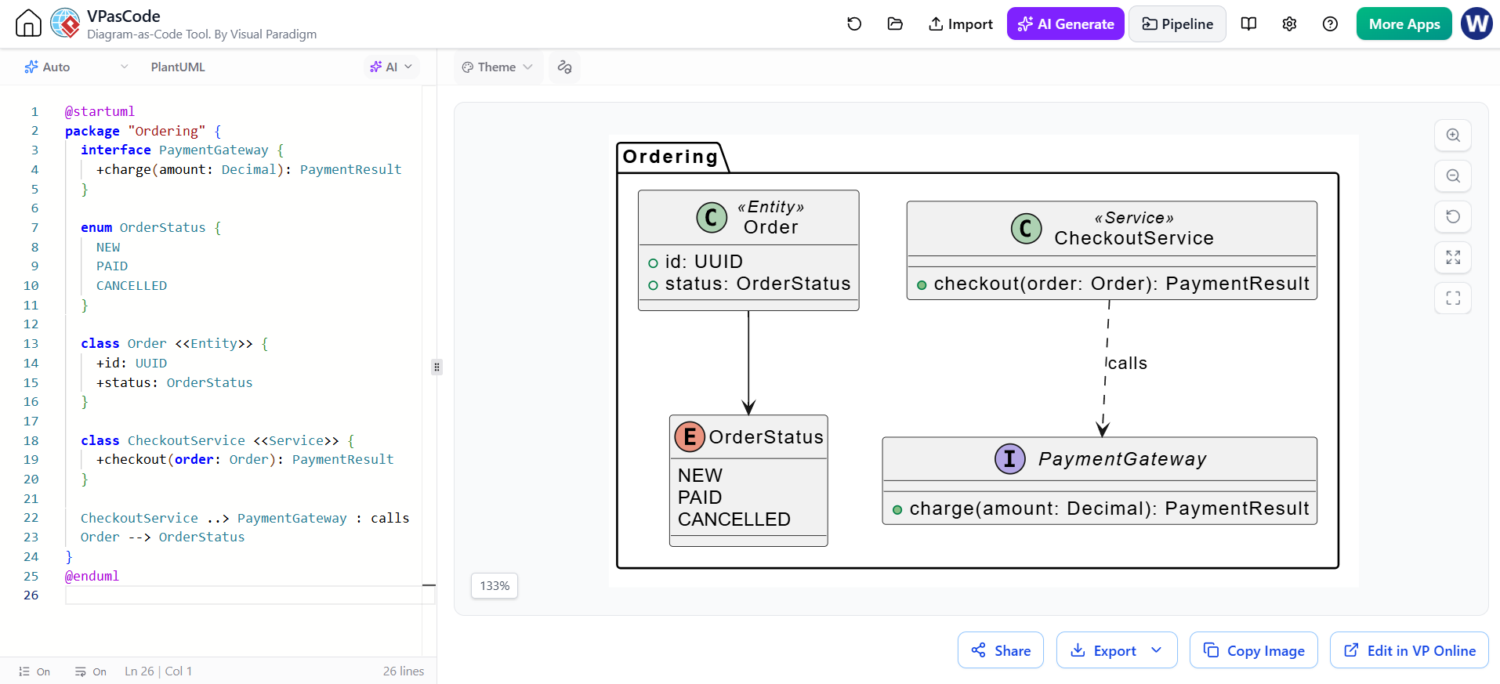Click the More Apps button
Viewport: 1500px width, 684px height.
tap(1404, 24)
